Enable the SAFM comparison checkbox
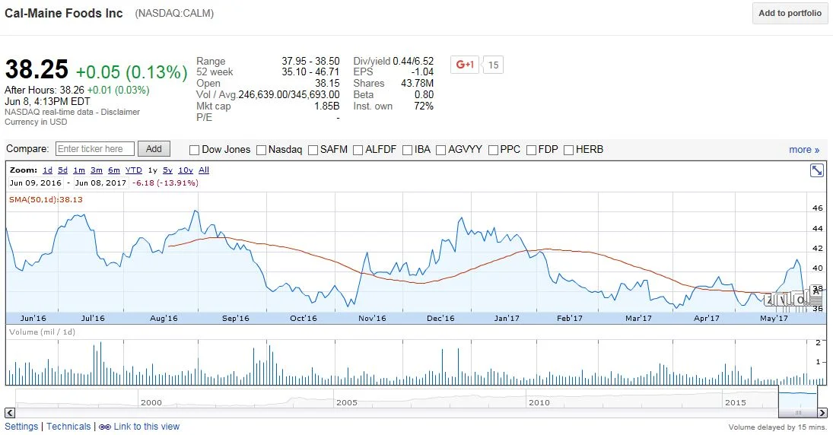Screen dimensions: 833x435 313,151
